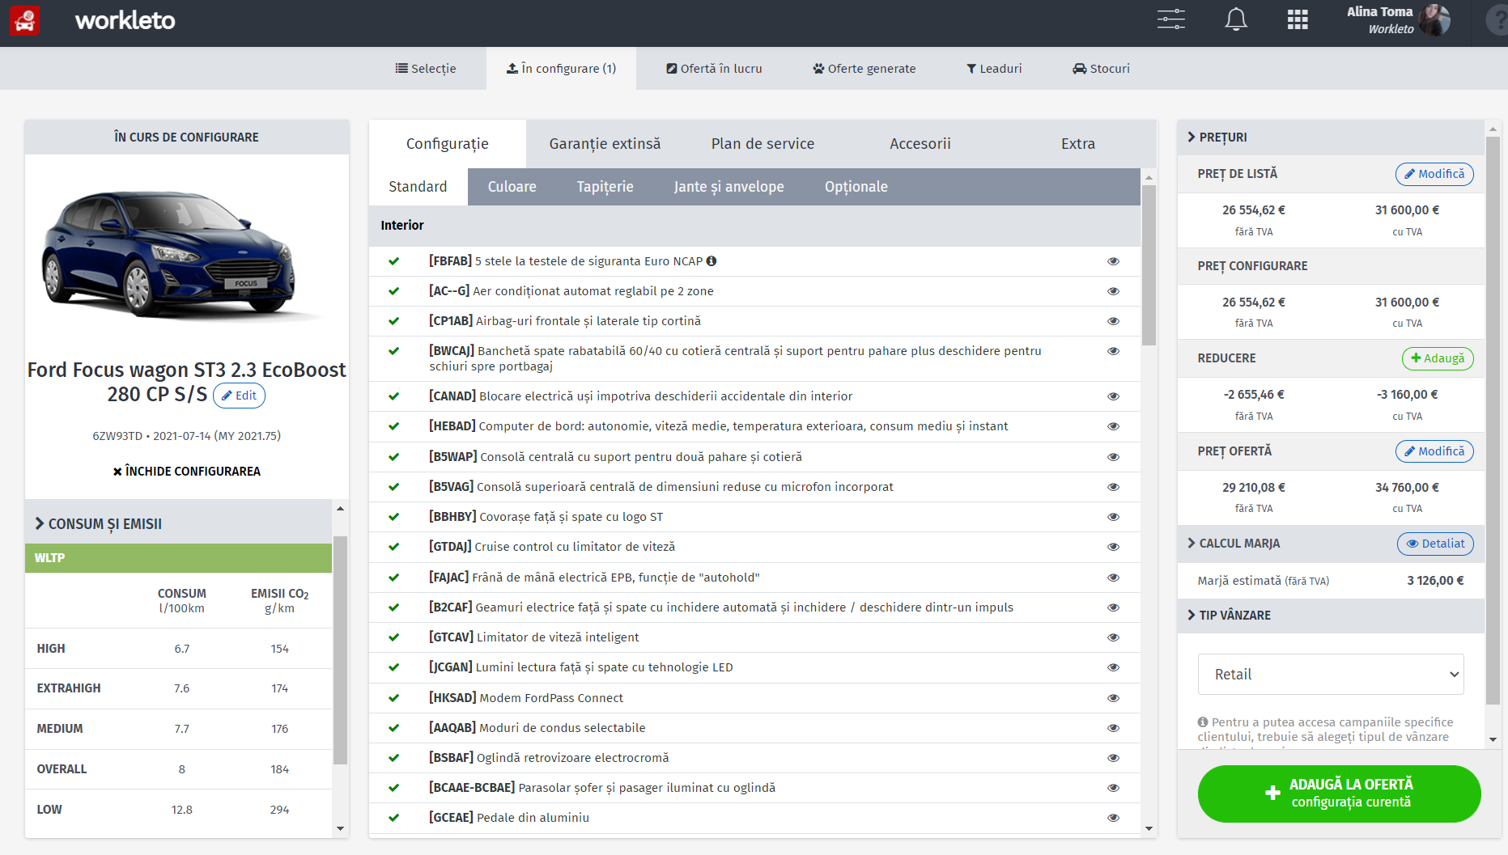Click Edit next to vehicle name
This screenshot has width=1508, height=855.
239,396
